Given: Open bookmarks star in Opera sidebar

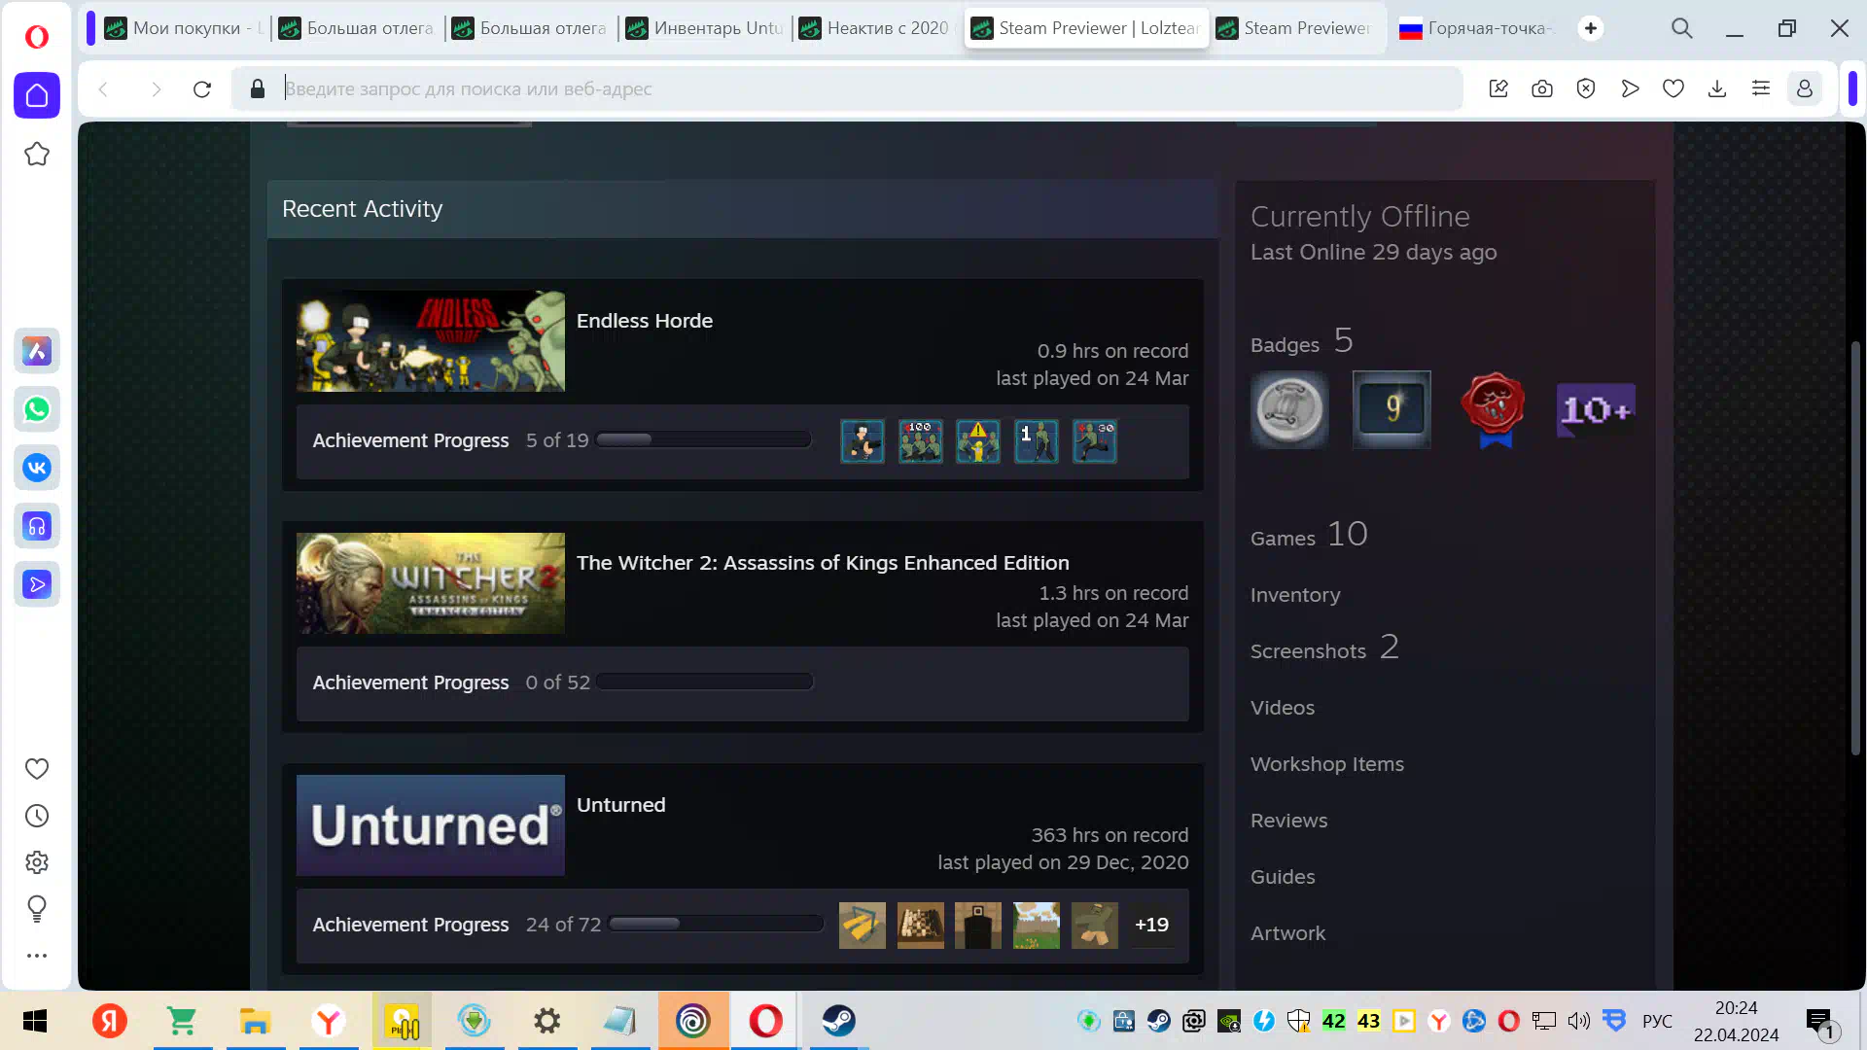Looking at the screenshot, I should click(x=37, y=154).
